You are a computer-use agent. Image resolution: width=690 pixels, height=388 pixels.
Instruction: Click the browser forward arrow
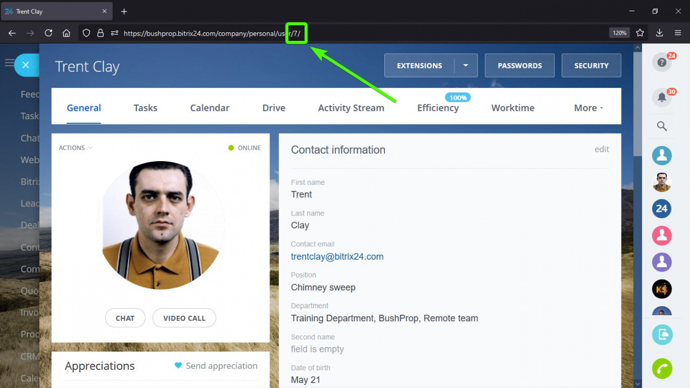30,33
